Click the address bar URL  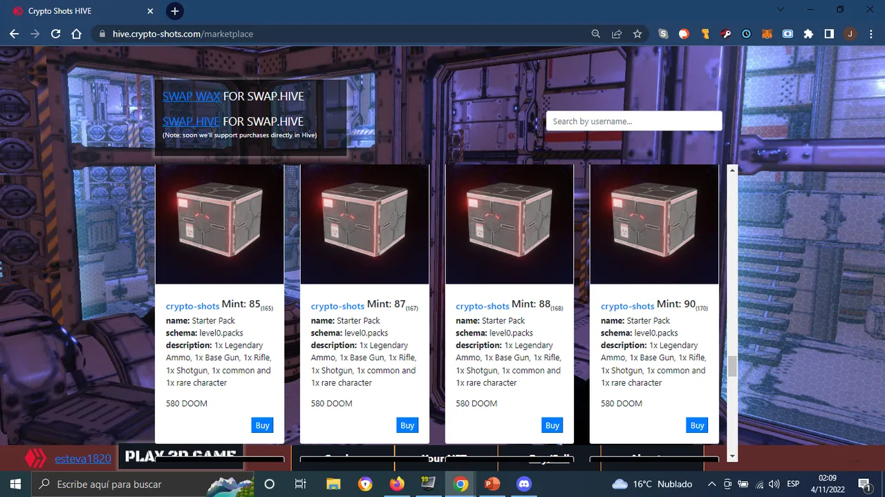183,34
